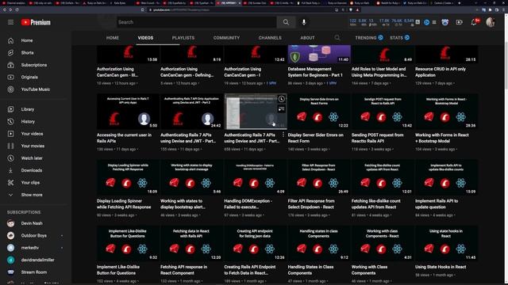Viewport: 508px width, 285px height.
Task: Click in the Search input field
Action: 197,22
